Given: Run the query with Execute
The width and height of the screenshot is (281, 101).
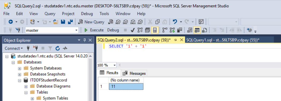Looking at the screenshot, I should [94, 30].
